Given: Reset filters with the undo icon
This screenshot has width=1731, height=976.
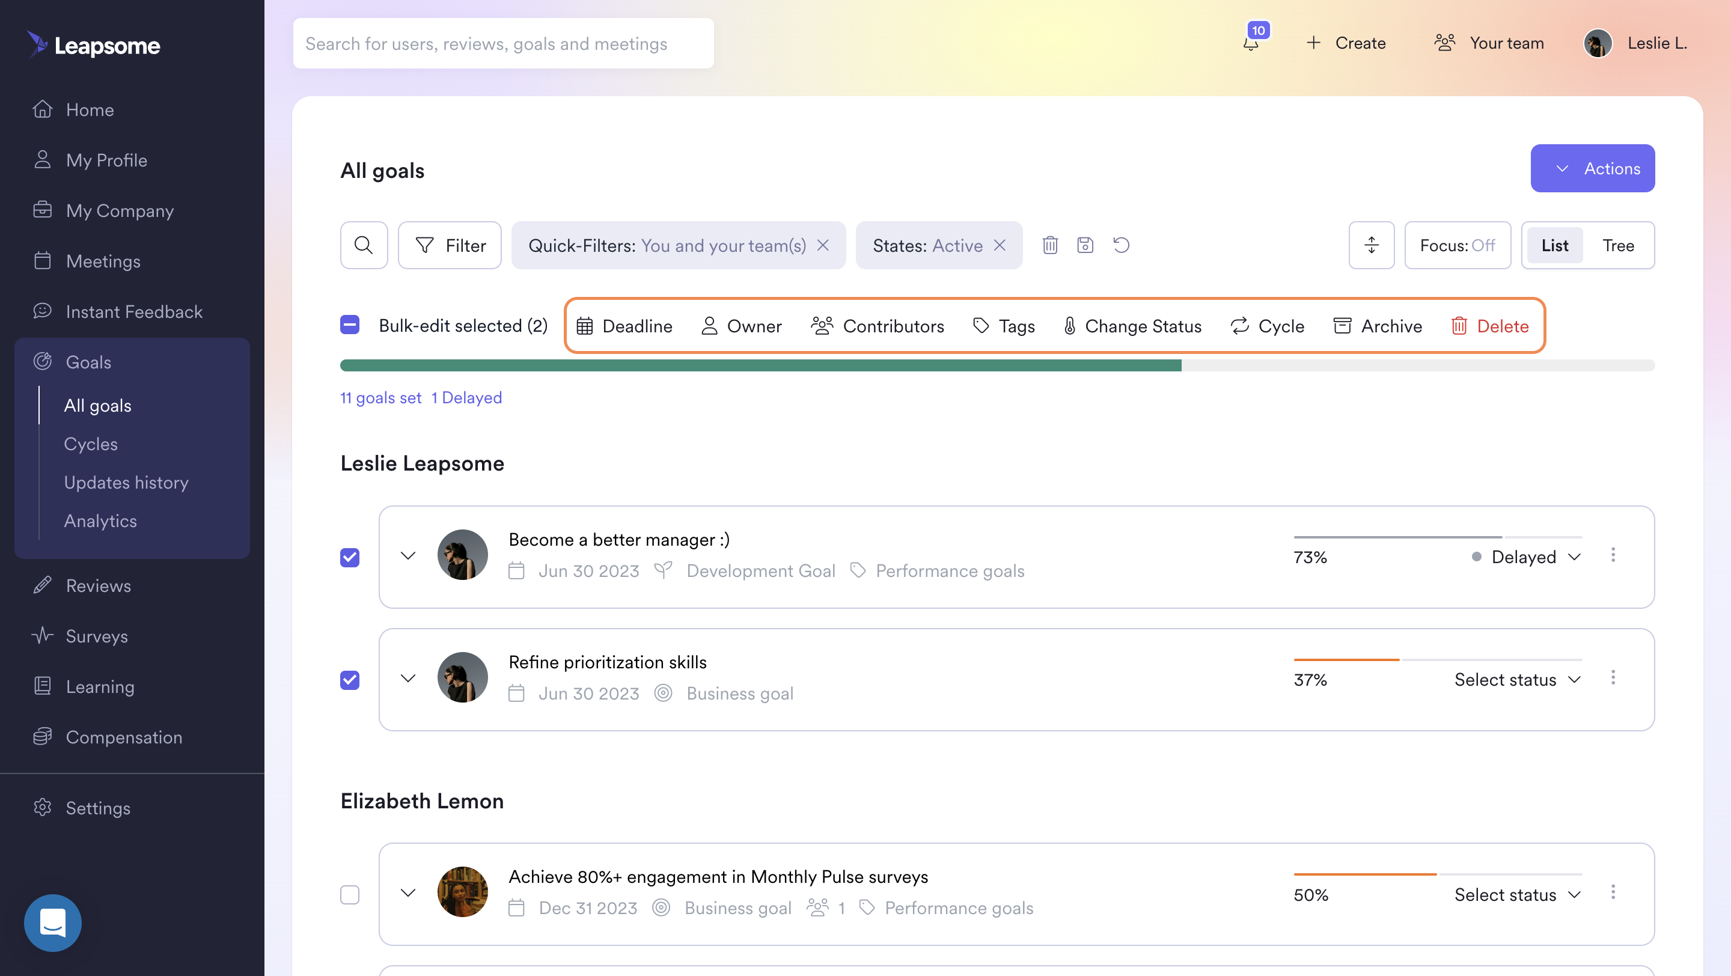Looking at the screenshot, I should (x=1121, y=245).
